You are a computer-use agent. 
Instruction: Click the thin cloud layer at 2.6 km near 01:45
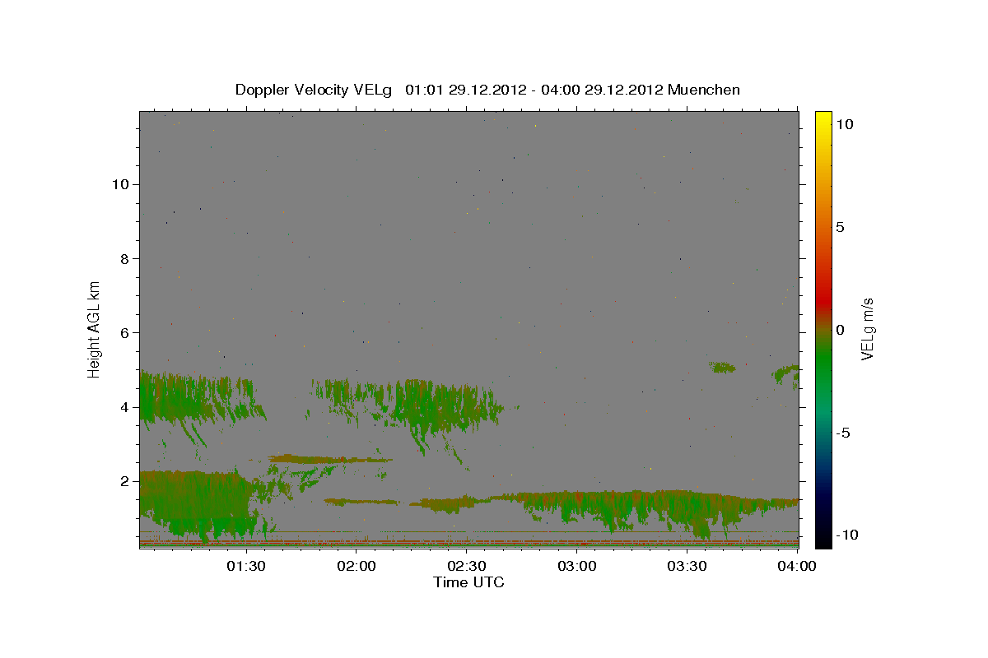click(x=329, y=459)
